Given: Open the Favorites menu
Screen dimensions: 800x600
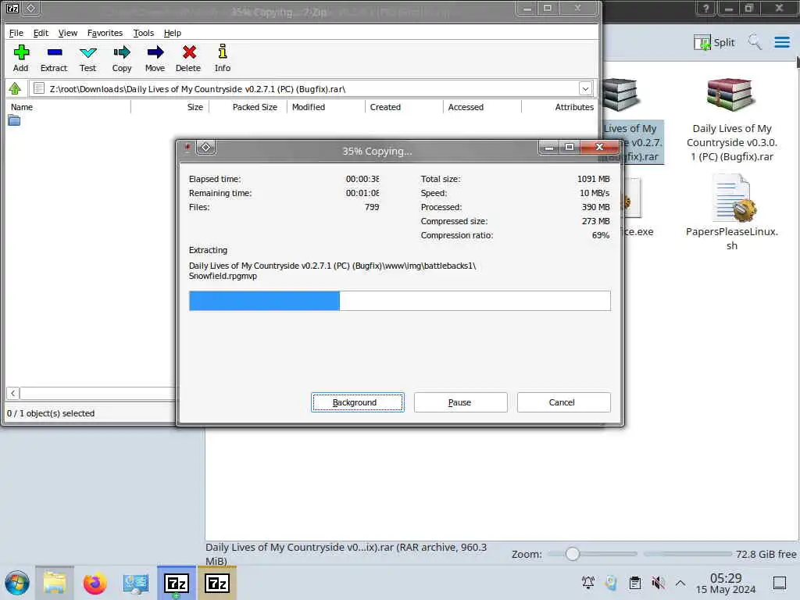Looking at the screenshot, I should (x=105, y=33).
